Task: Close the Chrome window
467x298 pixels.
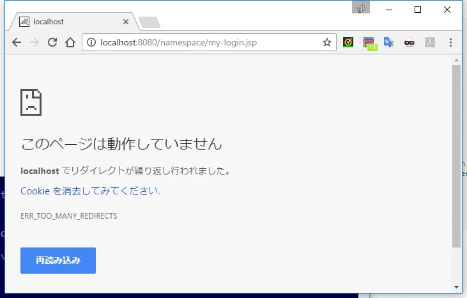Action: pyautogui.click(x=447, y=10)
